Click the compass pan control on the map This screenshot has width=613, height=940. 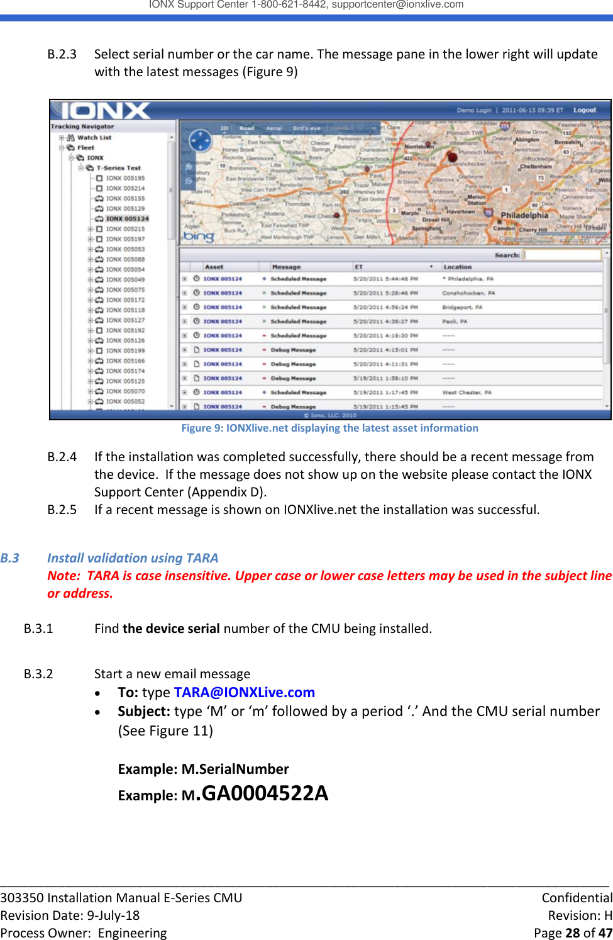[x=200, y=139]
